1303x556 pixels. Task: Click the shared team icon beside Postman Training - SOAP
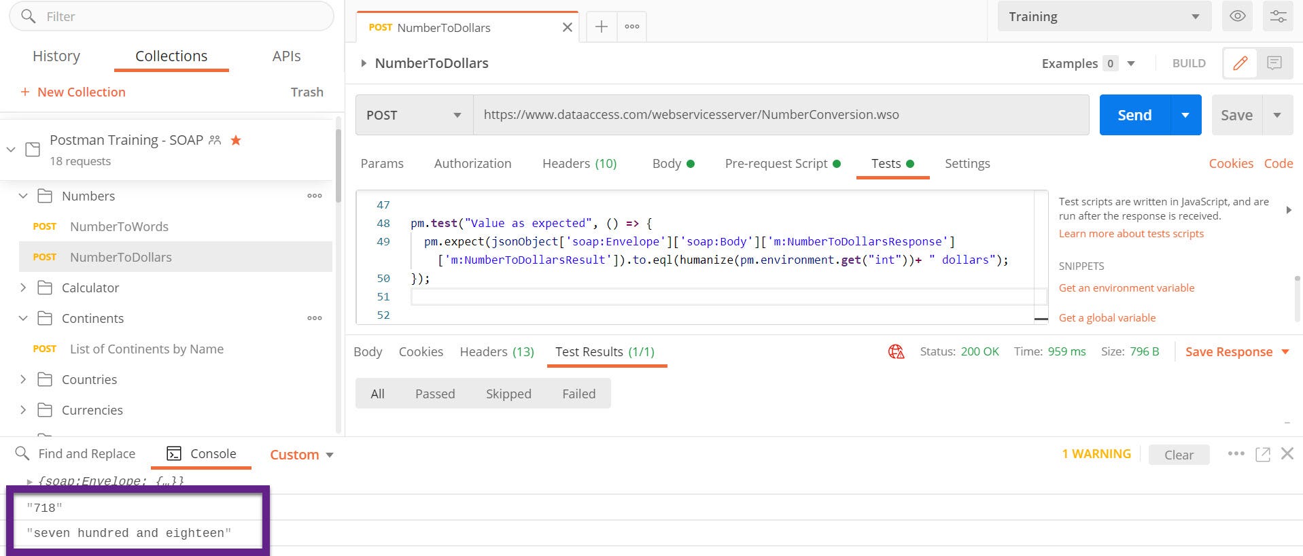coord(215,140)
